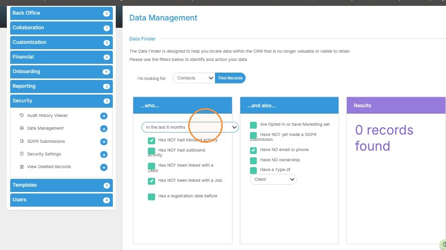Expand the Collaboration section
446x250 pixels.
point(61,28)
